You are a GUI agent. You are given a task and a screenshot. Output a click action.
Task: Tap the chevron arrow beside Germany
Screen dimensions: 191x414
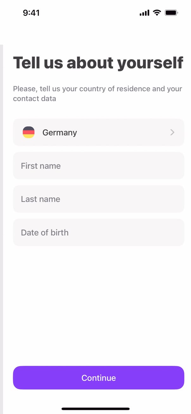[x=172, y=132]
